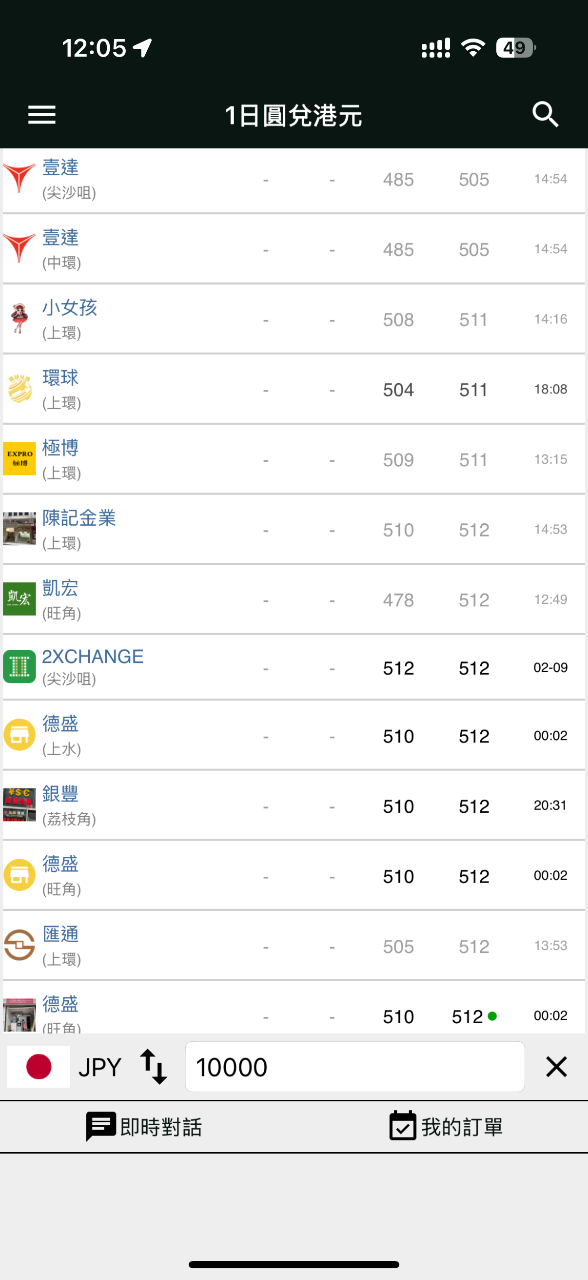588x1280 pixels.
Task: Open the 環球 (上環) shop link
Action: point(60,378)
